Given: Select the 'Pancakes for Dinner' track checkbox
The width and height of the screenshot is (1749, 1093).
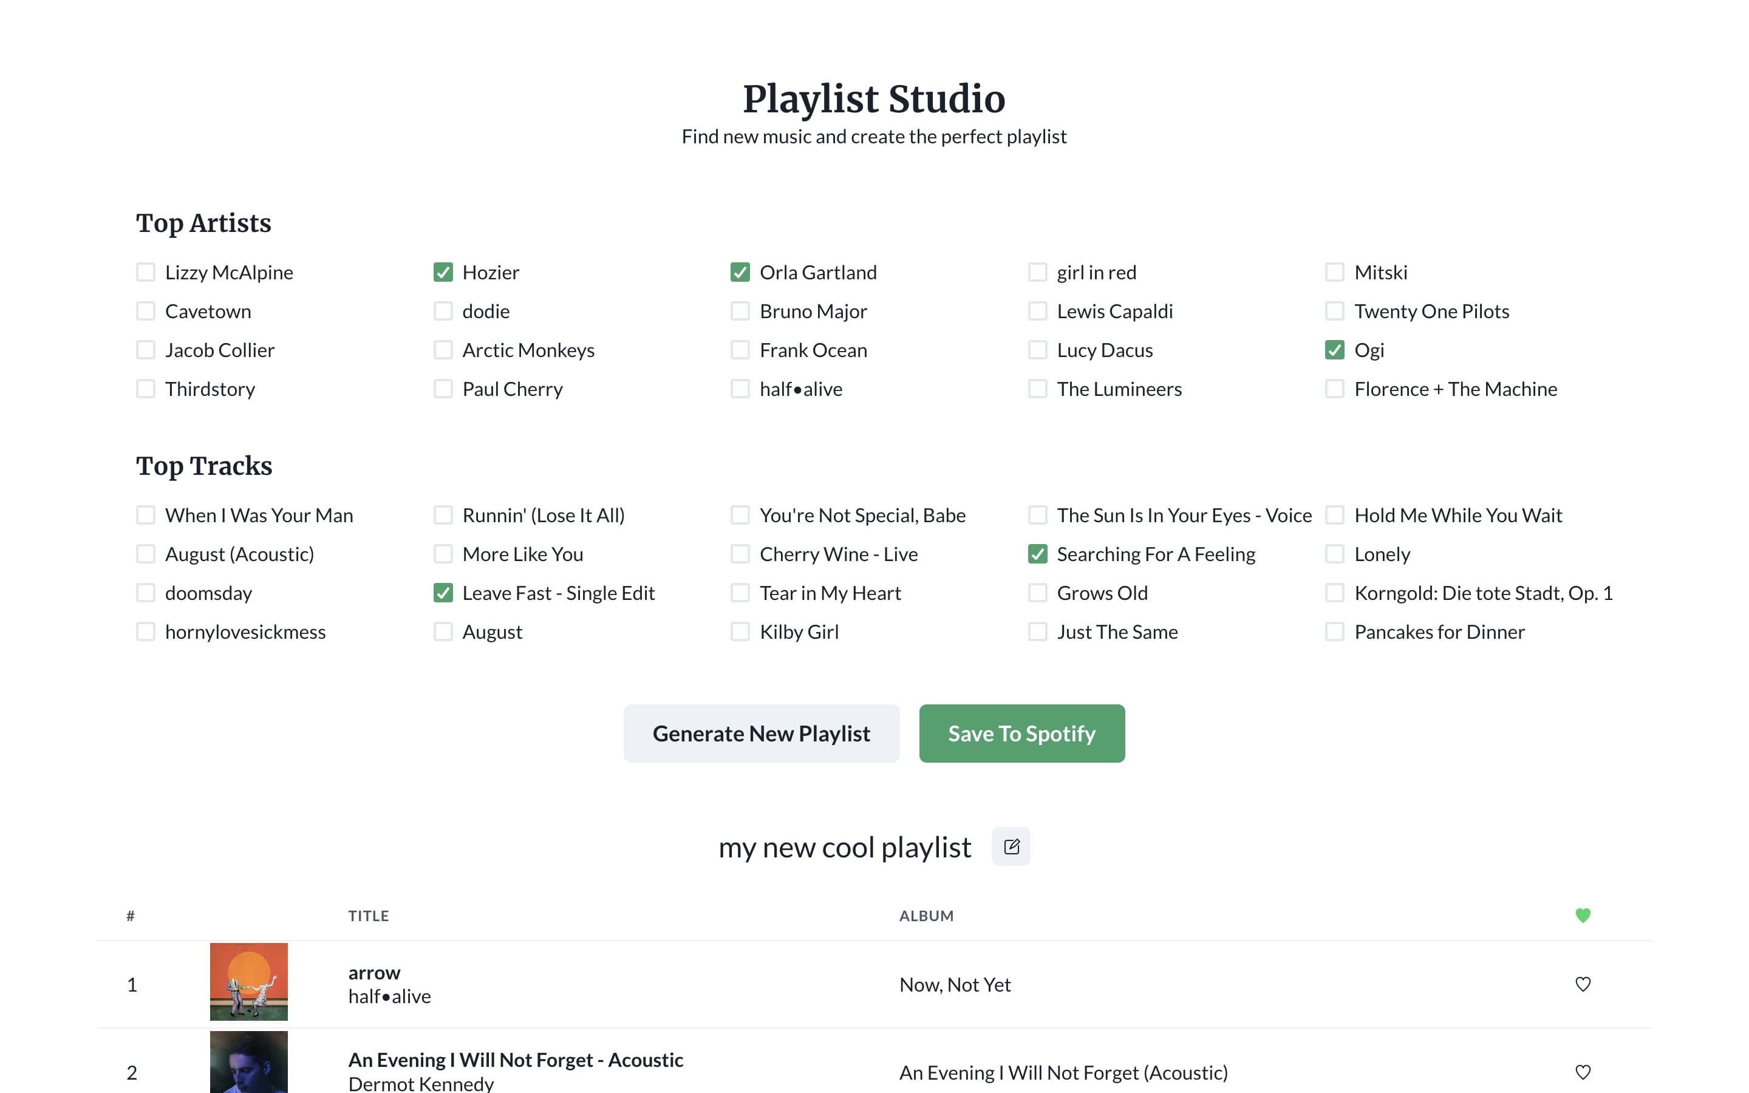Looking at the screenshot, I should (1334, 632).
